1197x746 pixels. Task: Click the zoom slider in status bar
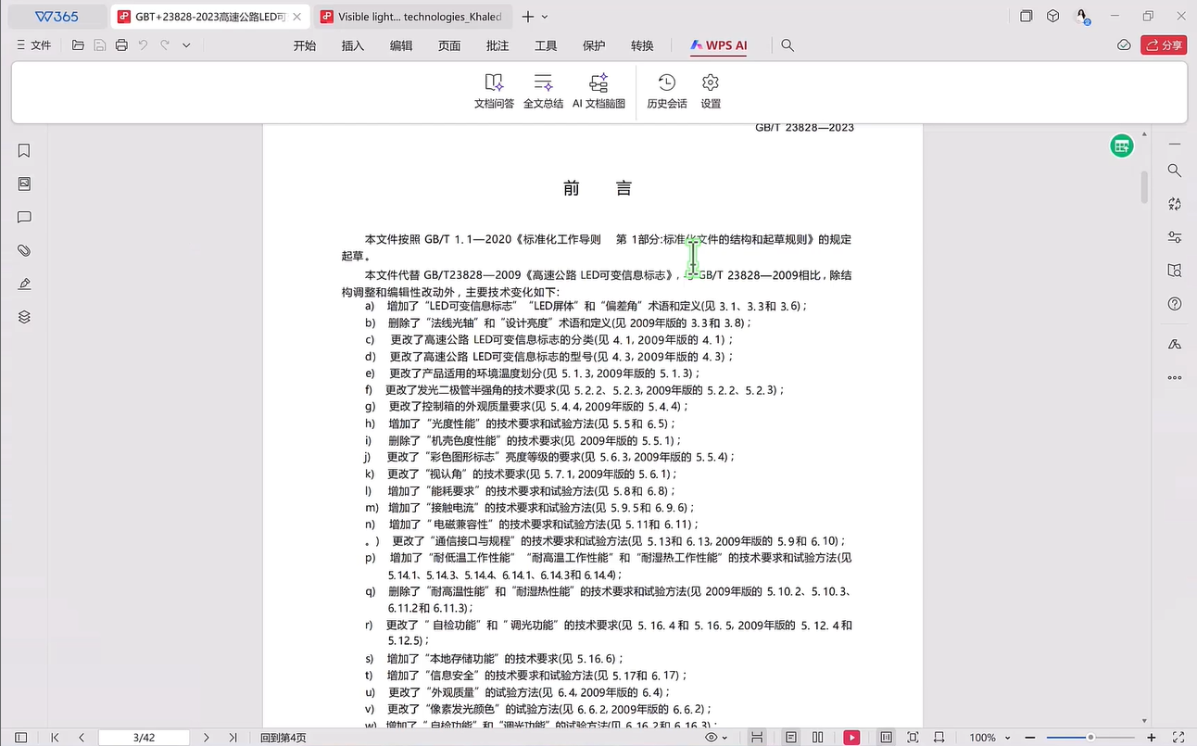click(x=1090, y=738)
